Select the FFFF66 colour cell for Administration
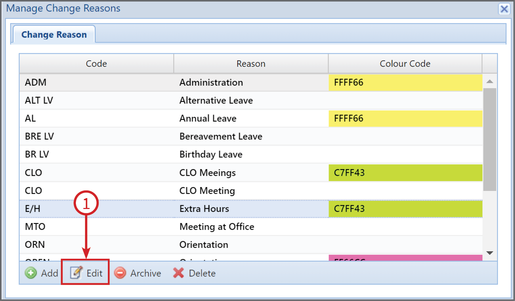The height and width of the screenshot is (301, 515). coord(405,82)
